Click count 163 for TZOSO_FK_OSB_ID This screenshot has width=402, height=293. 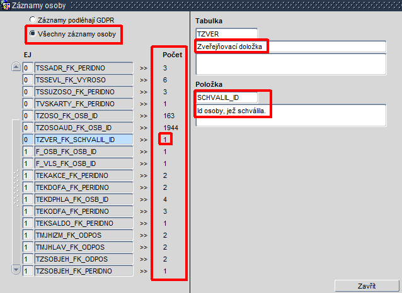click(169, 116)
